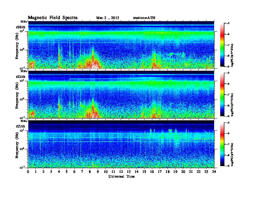Screen dimensions: 255x197
Task: Click the log(PSD) label beside dD/dt color bar
Action: pyautogui.click(x=232, y=105)
